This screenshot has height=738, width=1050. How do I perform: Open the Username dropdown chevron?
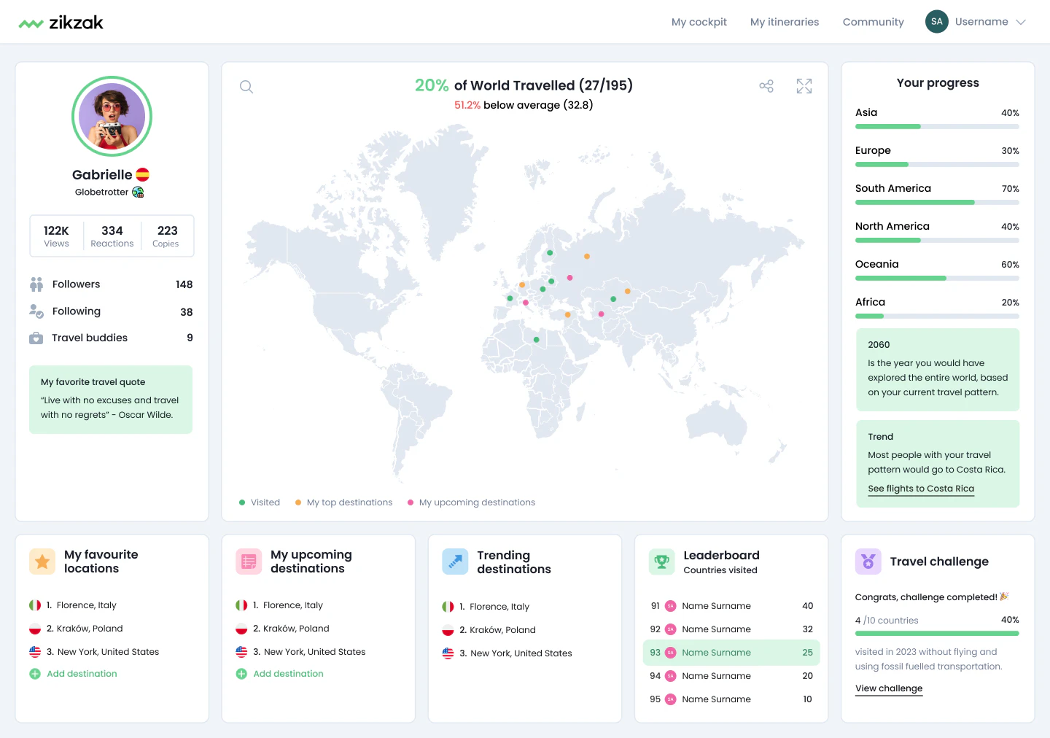coord(1021,22)
